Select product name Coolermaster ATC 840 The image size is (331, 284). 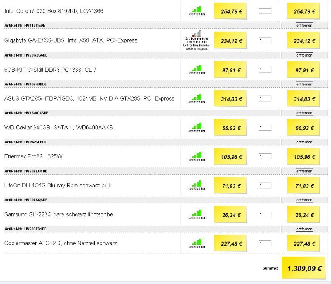pos(61,243)
